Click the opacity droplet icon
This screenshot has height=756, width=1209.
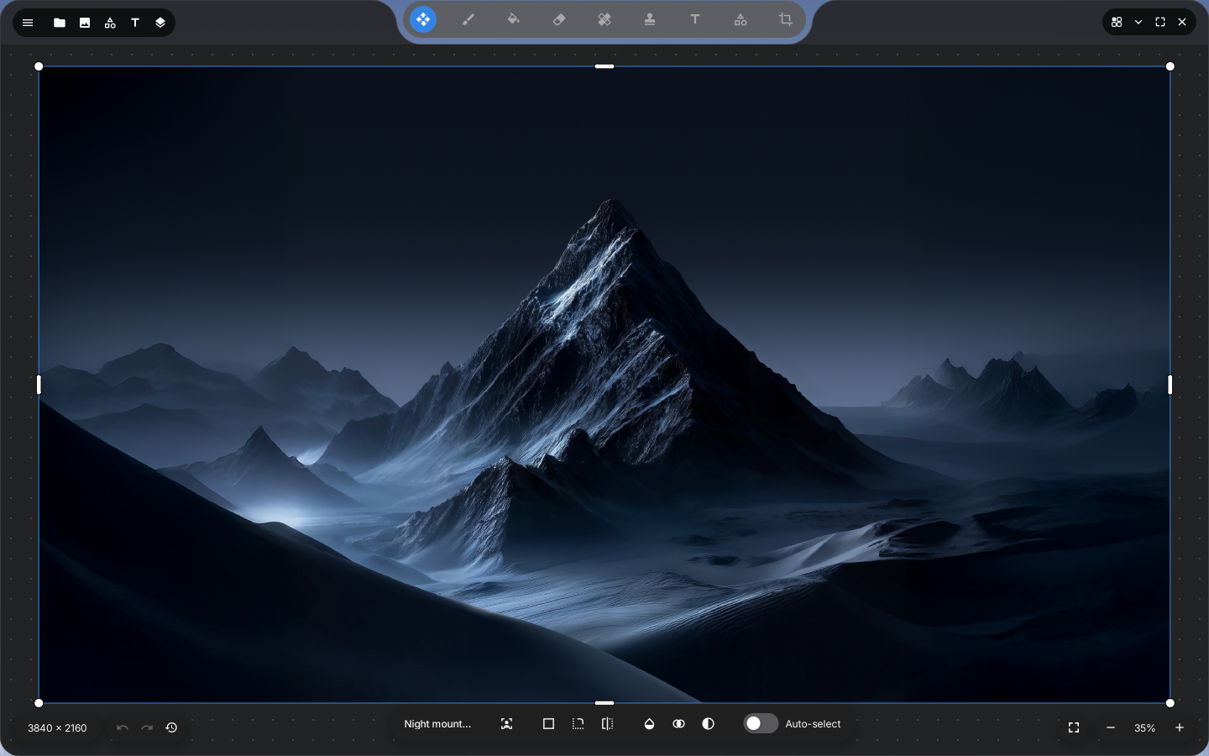pyautogui.click(x=649, y=724)
